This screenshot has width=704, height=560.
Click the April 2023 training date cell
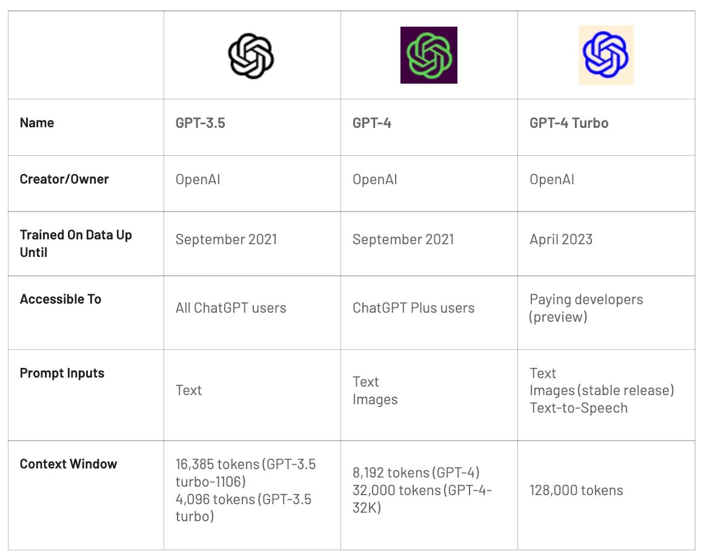click(561, 239)
